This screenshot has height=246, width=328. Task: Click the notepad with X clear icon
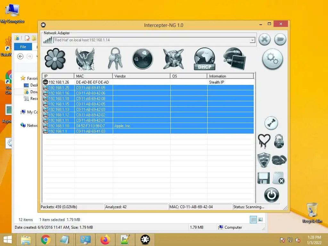pyautogui.click(x=279, y=178)
